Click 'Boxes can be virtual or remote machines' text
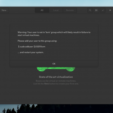This screenshot has height=113, width=113. pyautogui.click(x=56, y=81)
